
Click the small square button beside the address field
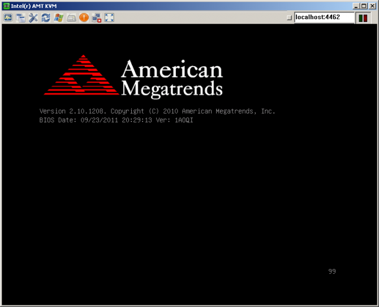coord(289,18)
